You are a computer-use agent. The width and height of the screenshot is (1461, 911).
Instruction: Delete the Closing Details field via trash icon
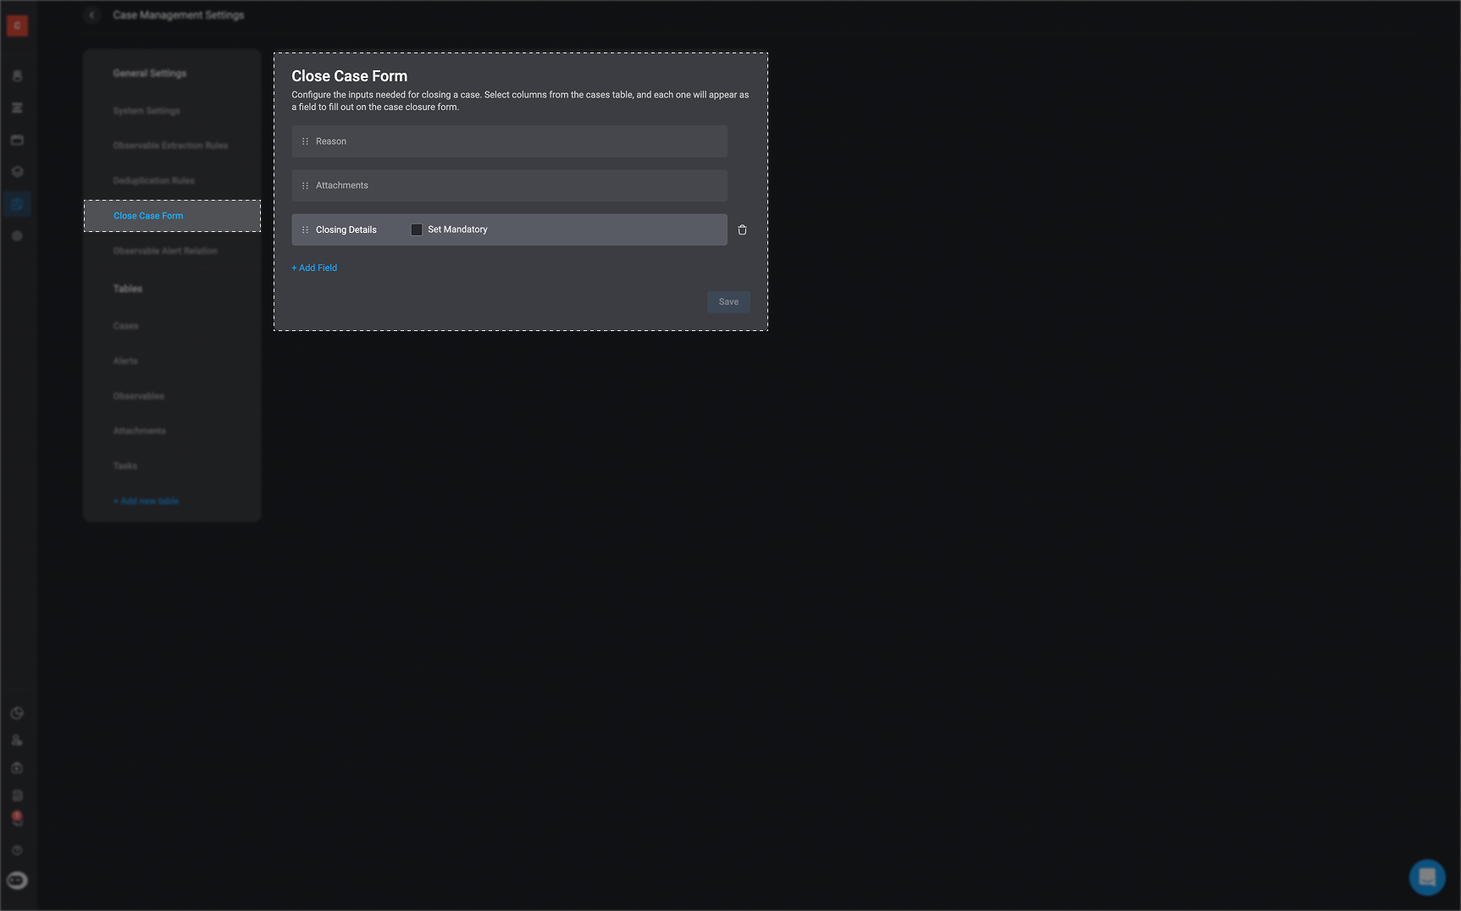(x=743, y=229)
